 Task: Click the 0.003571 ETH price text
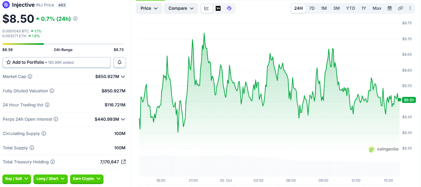click(14, 36)
